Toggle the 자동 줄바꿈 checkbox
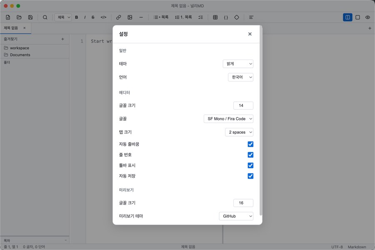 click(250, 144)
